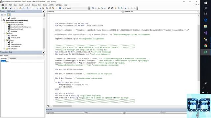Viewport: 211px width, 118px height.
Task: Click the Paste toolbar icon
Action: [20, 8]
